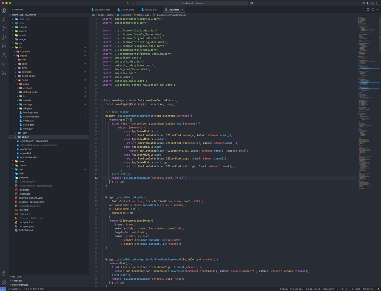Toggle the secondary side bar
381x291 pixels.
[377, 3]
